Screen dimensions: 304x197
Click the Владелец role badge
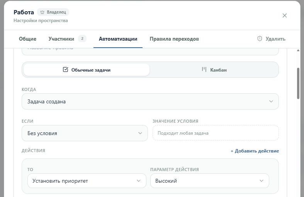pos(53,12)
